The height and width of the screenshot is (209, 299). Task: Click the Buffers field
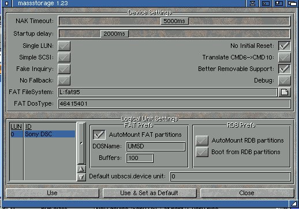pyautogui.click(x=140, y=158)
